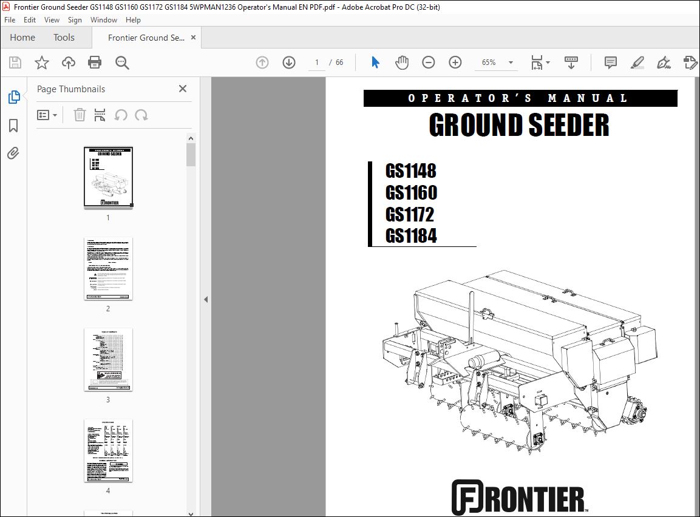Add file to starred favorites
This screenshot has height=517, width=700.
tap(42, 63)
